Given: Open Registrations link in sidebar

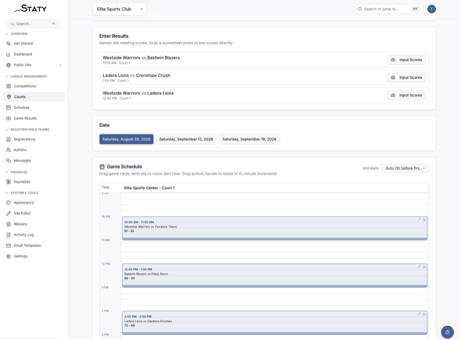Looking at the screenshot, I should tap(34, 139).
